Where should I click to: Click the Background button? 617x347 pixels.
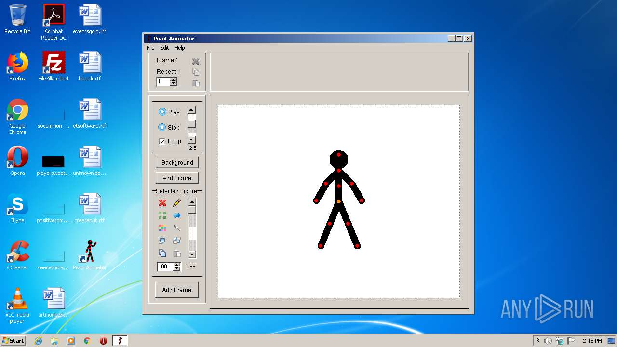coord(177,162)
